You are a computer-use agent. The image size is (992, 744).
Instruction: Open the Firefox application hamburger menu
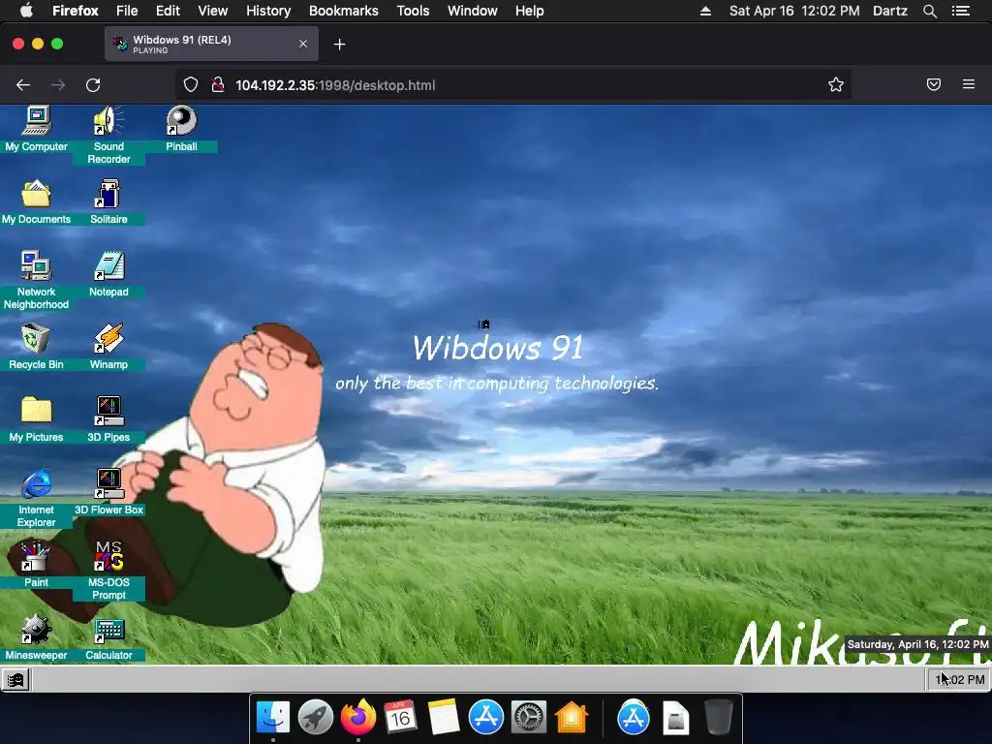[x=969, y=84]
